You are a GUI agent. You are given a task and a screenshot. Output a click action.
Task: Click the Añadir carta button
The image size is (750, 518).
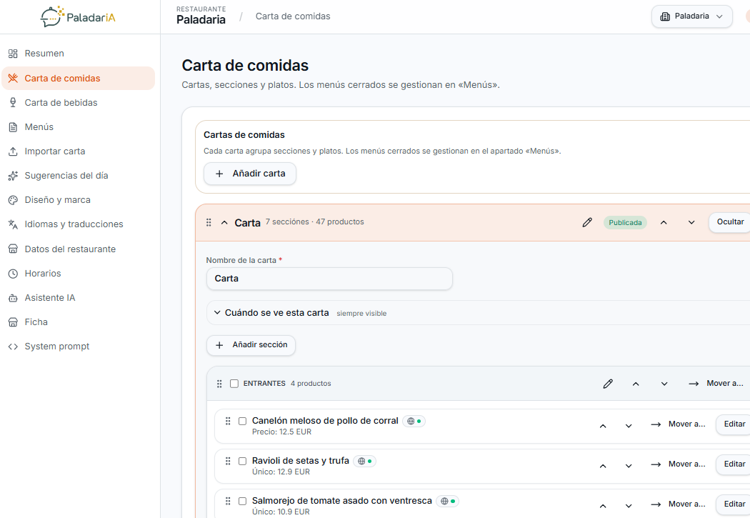coord(250,174)
